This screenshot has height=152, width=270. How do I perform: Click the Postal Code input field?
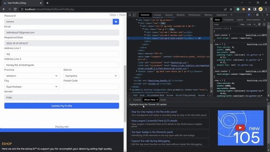click(x=91, y=87)
